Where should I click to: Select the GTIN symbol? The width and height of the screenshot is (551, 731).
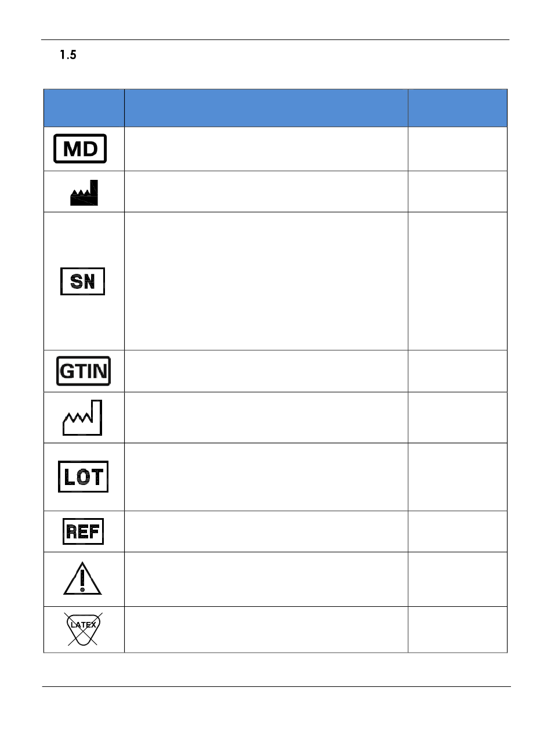pyautogui.click(x=84, y=371)
